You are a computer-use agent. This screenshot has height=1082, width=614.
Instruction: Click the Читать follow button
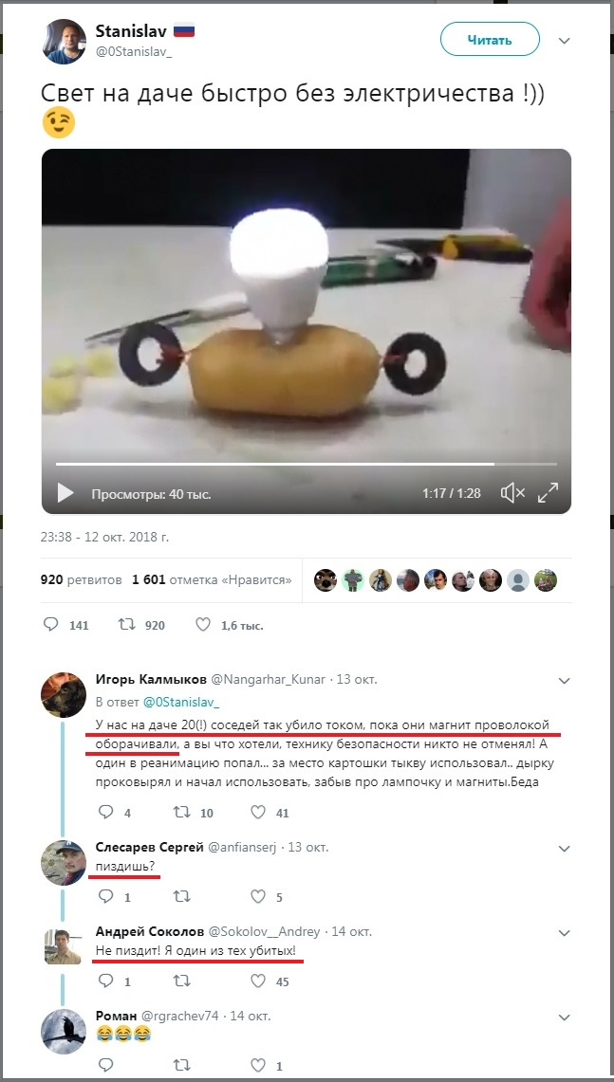click(x=490, y=40)
